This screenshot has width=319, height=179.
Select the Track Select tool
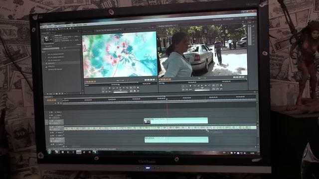pos(47,29)
